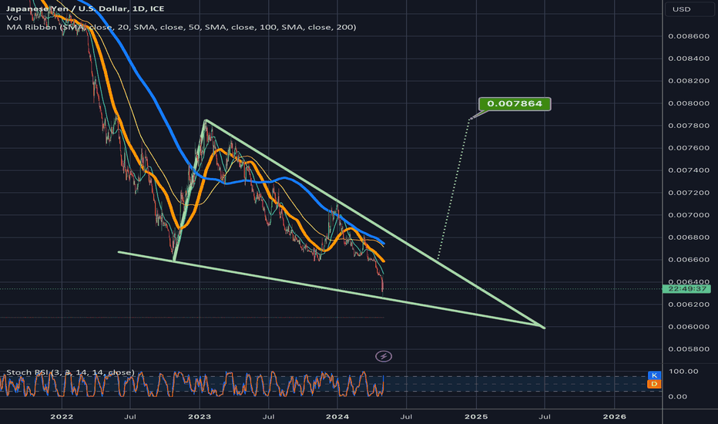Click the 22:49:37 countdown price label
Viewport: 718px width, 424px height.
click(687, 289)
